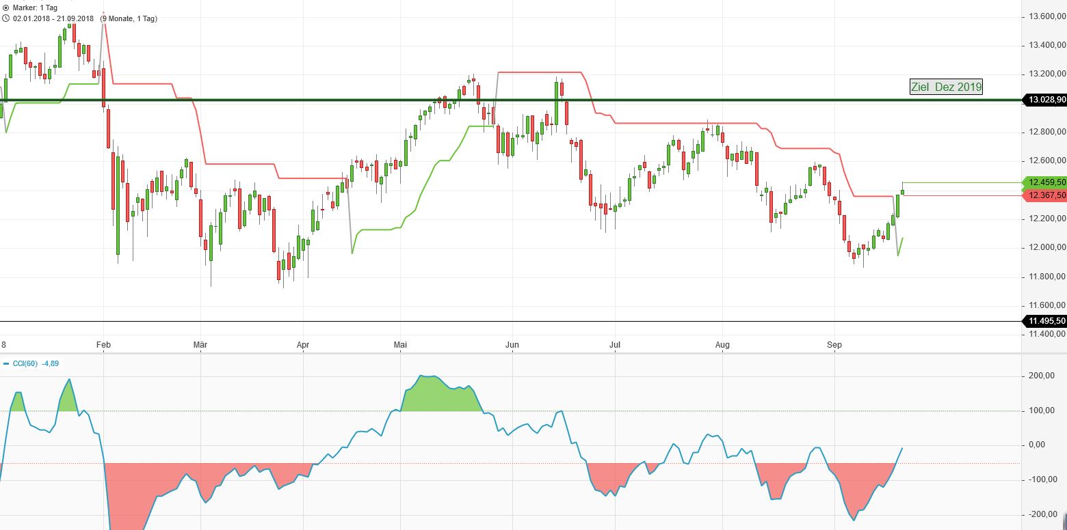The image size is (1067, 530).
Task: Select the Mai axis label
Action: coord(399,345)
